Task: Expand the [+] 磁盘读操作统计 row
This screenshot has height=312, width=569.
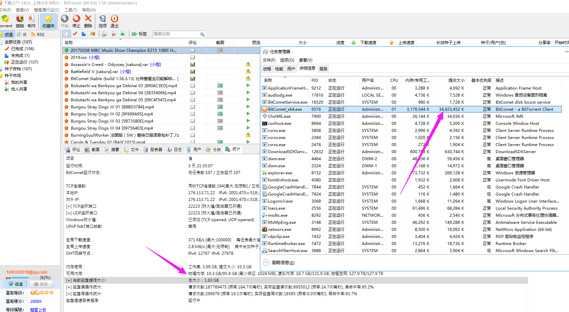Action: 69,287
